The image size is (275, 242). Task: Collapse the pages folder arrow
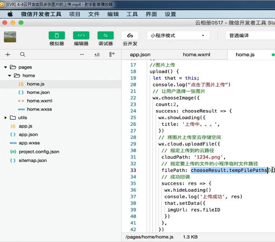click(5, 67)
